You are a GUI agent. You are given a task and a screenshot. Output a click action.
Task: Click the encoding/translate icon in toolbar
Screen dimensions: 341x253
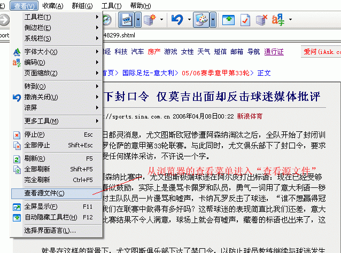click(278, 20)
